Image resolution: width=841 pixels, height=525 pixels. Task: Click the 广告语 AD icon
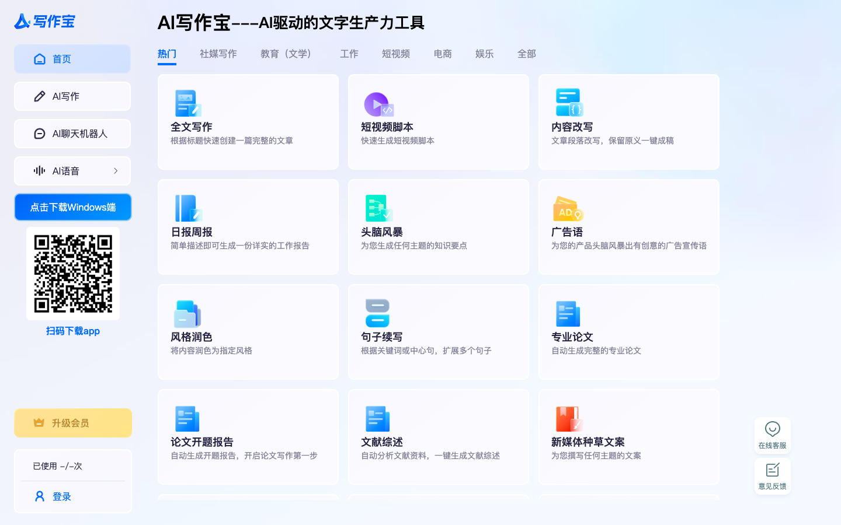568,209
